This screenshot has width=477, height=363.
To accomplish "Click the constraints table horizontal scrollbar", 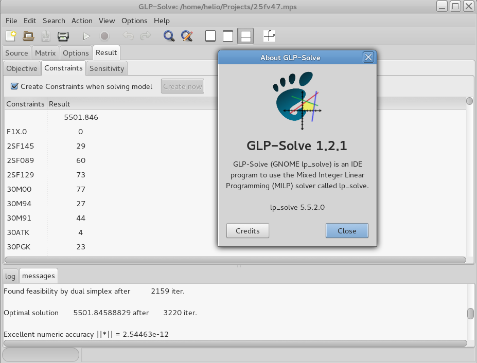I will (x=235, y=260).
